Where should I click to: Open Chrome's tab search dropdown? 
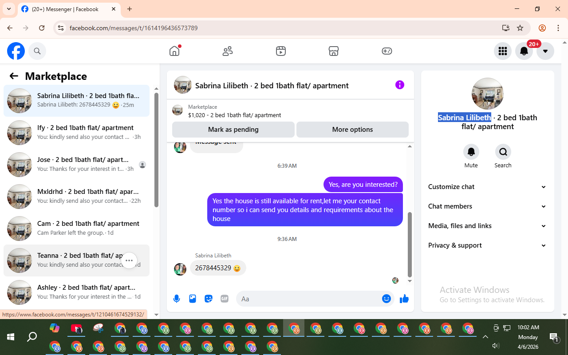pyautogui.click(x=9, y=9)
